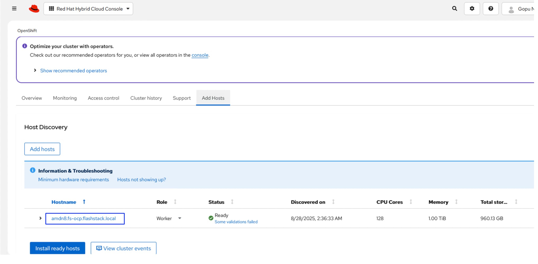Viewport: 538px width, 264px height.
Task: Expand Show recommended operators section
Action: pos(73,71)
